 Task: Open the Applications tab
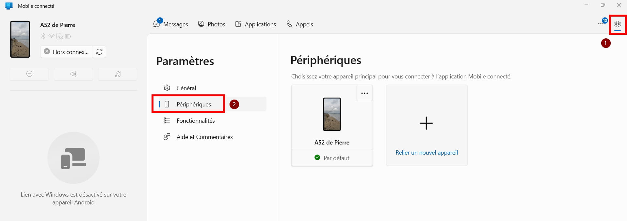(256, 24)
